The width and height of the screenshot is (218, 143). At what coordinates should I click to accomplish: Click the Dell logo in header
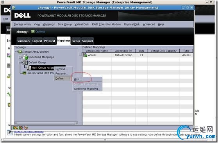click(22, 16)
